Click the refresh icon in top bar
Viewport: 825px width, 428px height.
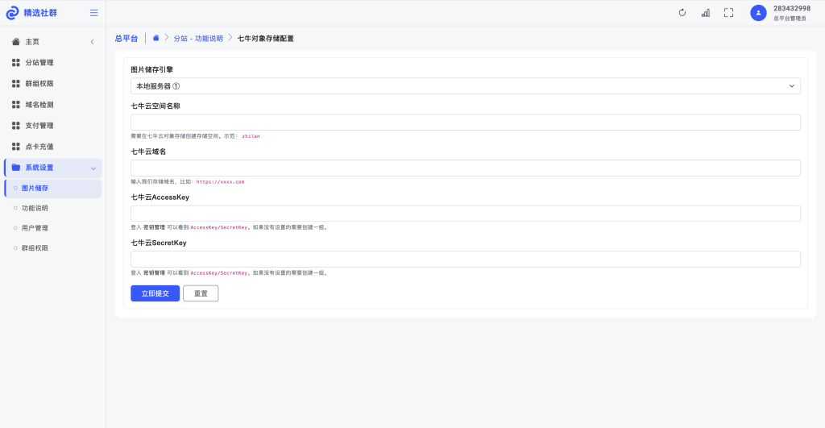click(x=682, y=13)
